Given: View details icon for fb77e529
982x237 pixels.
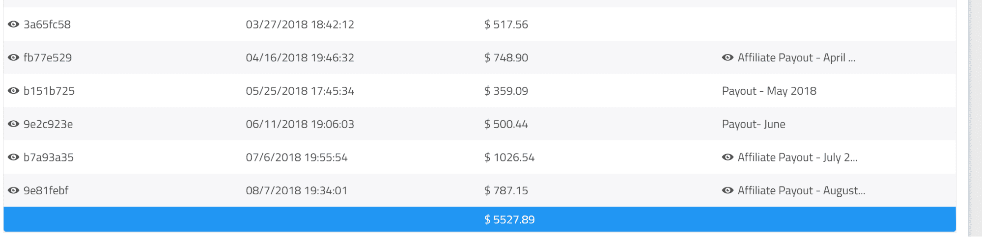Looking at the screenshot, I should pos(13,57).
